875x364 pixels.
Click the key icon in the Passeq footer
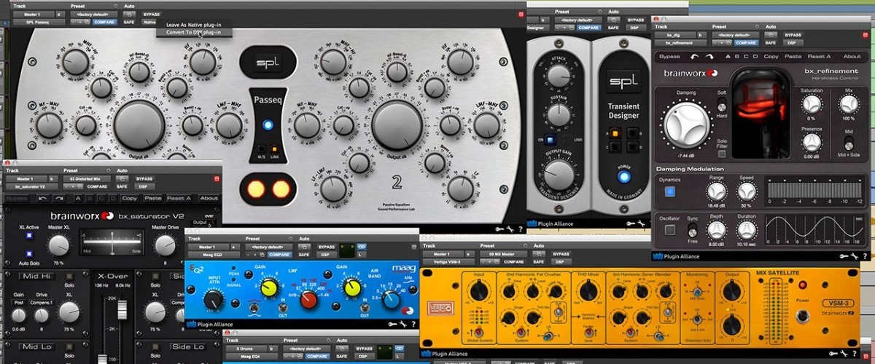(499, 229)
